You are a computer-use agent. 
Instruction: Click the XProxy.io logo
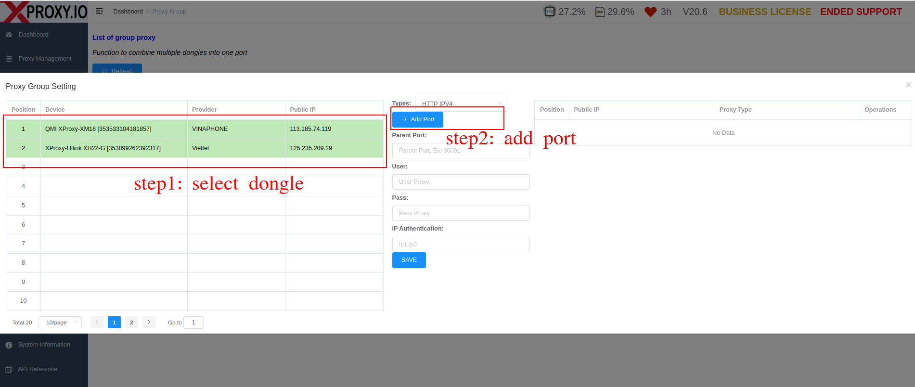44,12
